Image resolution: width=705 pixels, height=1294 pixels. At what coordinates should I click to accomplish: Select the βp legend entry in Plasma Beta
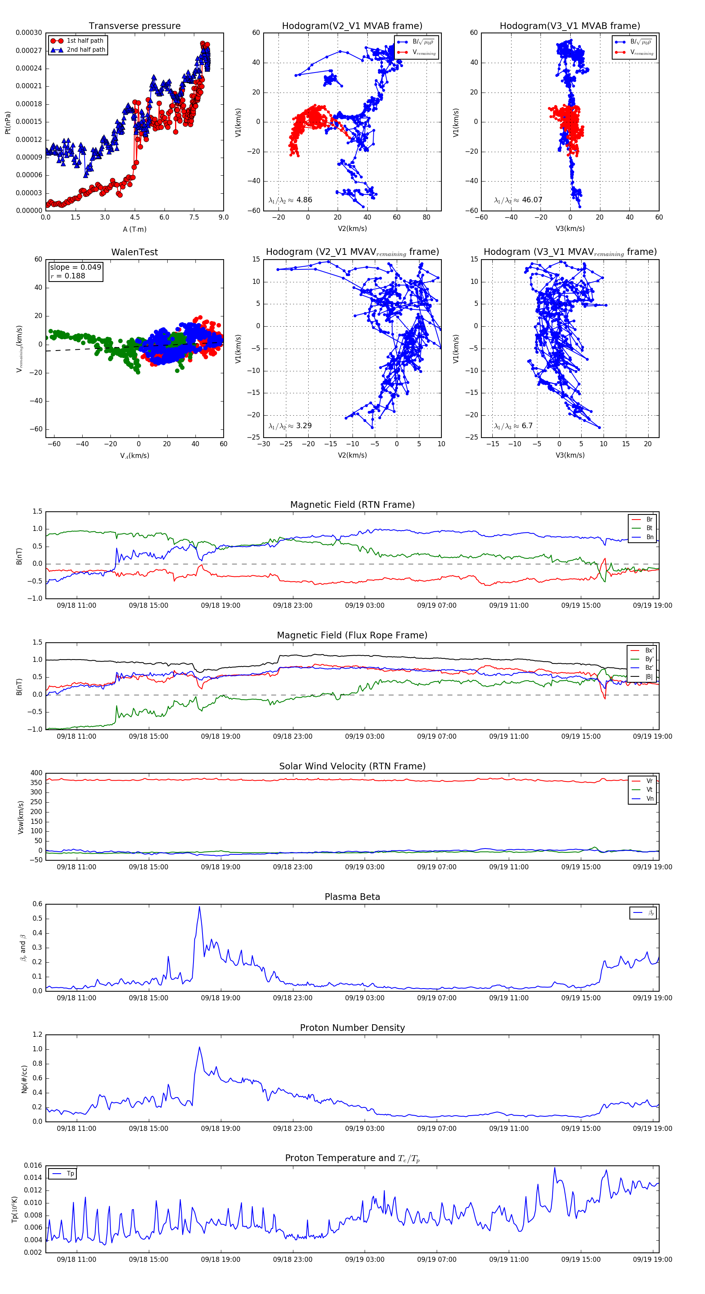click(643, 913)
